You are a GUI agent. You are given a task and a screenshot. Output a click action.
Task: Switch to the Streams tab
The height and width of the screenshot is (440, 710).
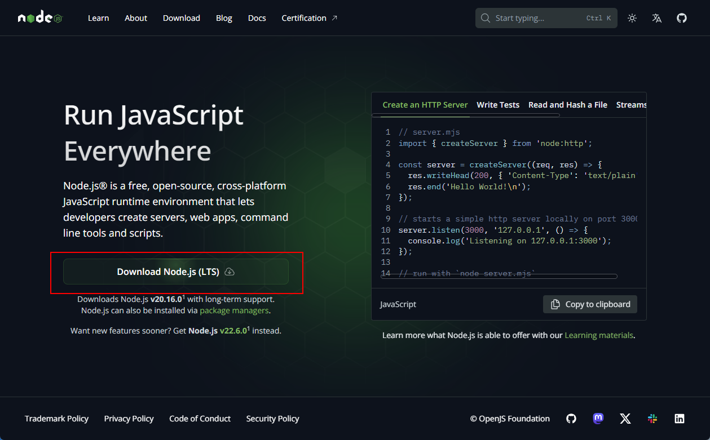point(631,105)
